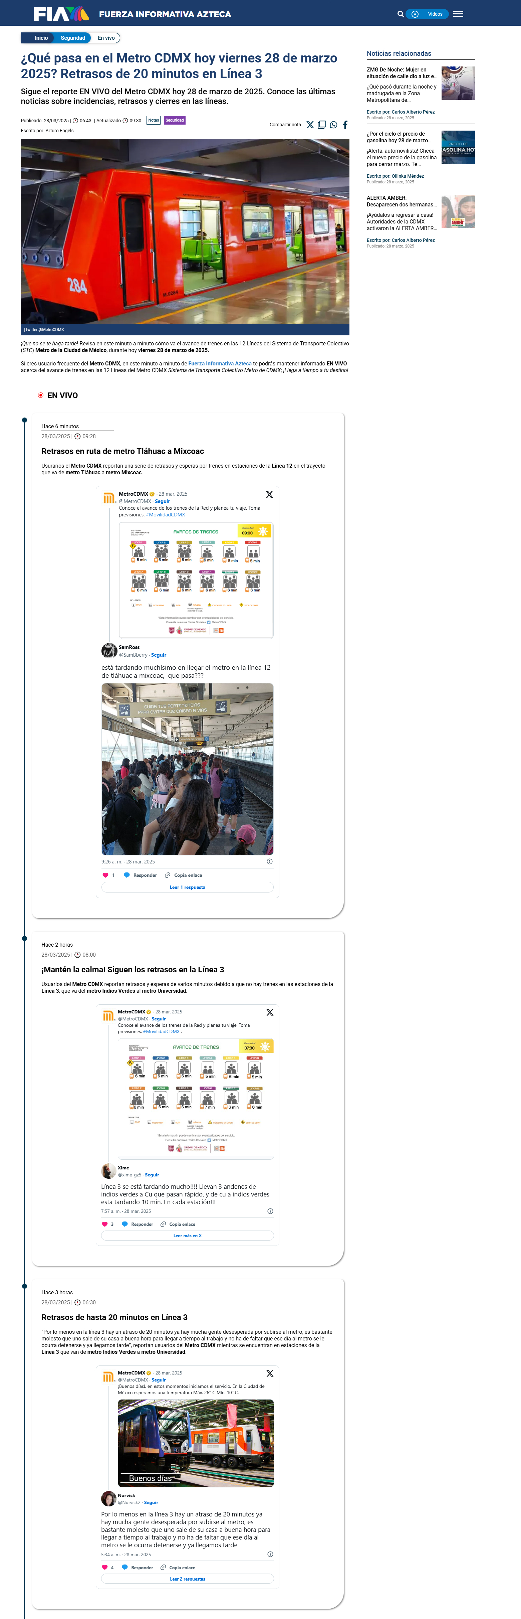Click the purple Seguridad tag badge
The height and width of the screenshot is (1619, 521).
175,120
